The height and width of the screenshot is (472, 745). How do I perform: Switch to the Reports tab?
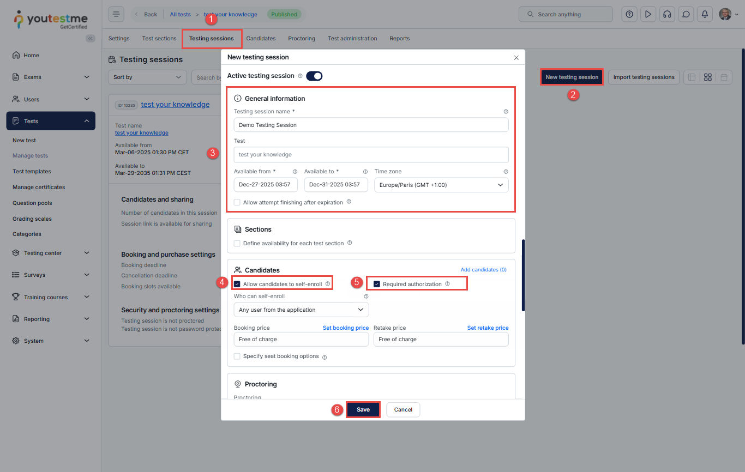(x=399, y=39)
